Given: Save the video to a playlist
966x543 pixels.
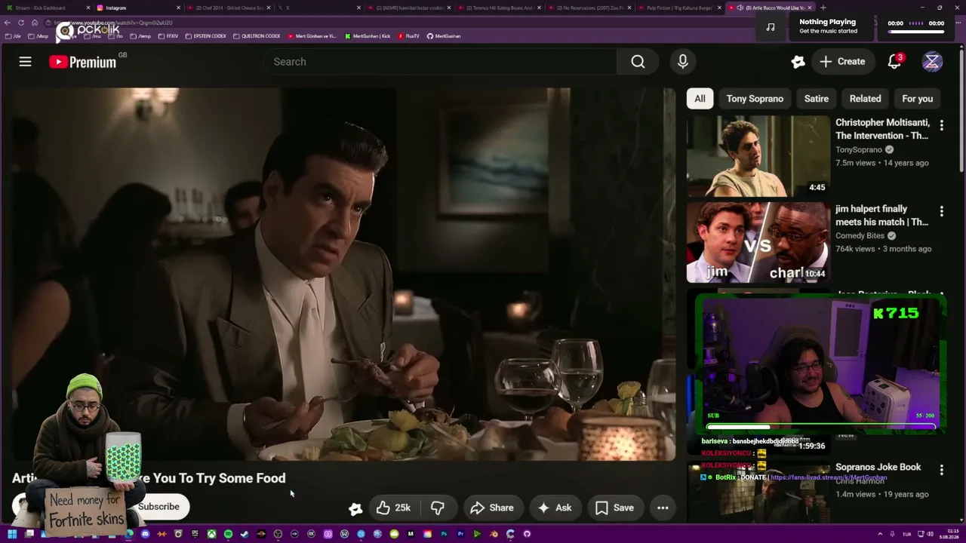Looking at the screenshot, I should (615, 508).
